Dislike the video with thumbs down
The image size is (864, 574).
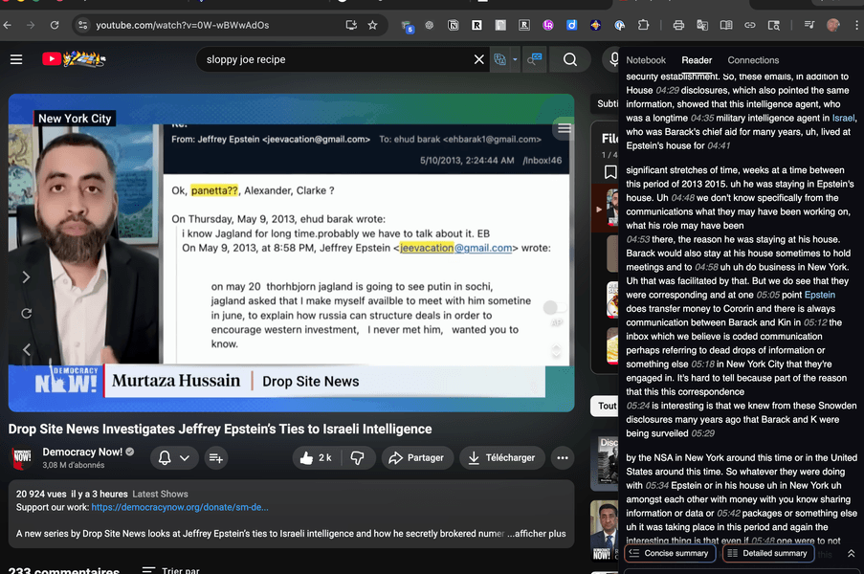click(357, 458)
